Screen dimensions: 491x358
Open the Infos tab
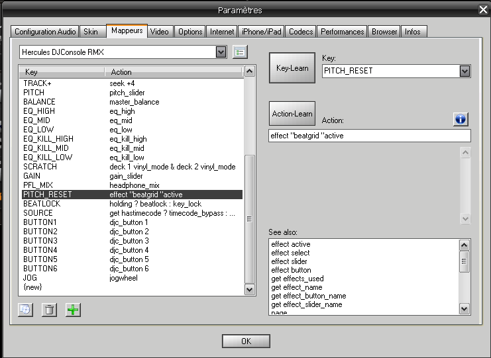coord(413,32)
